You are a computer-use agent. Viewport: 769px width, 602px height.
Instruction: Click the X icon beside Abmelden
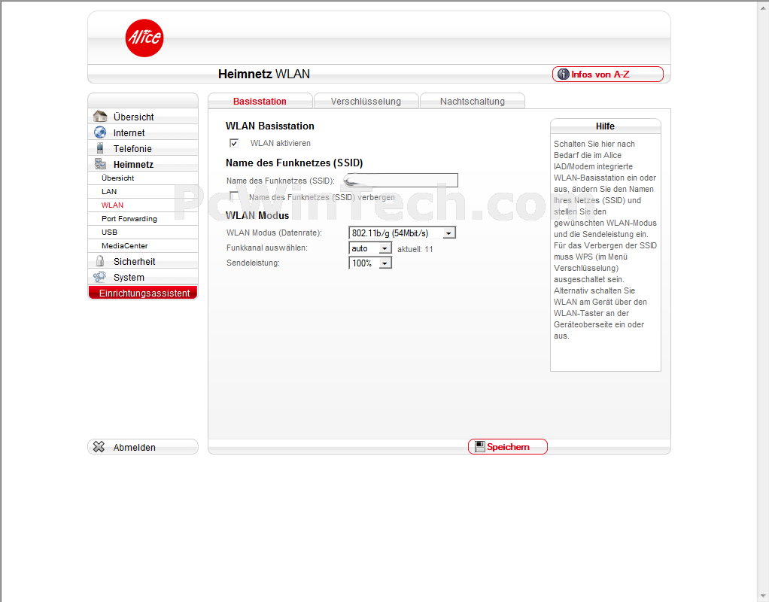(x=99, y=447)
